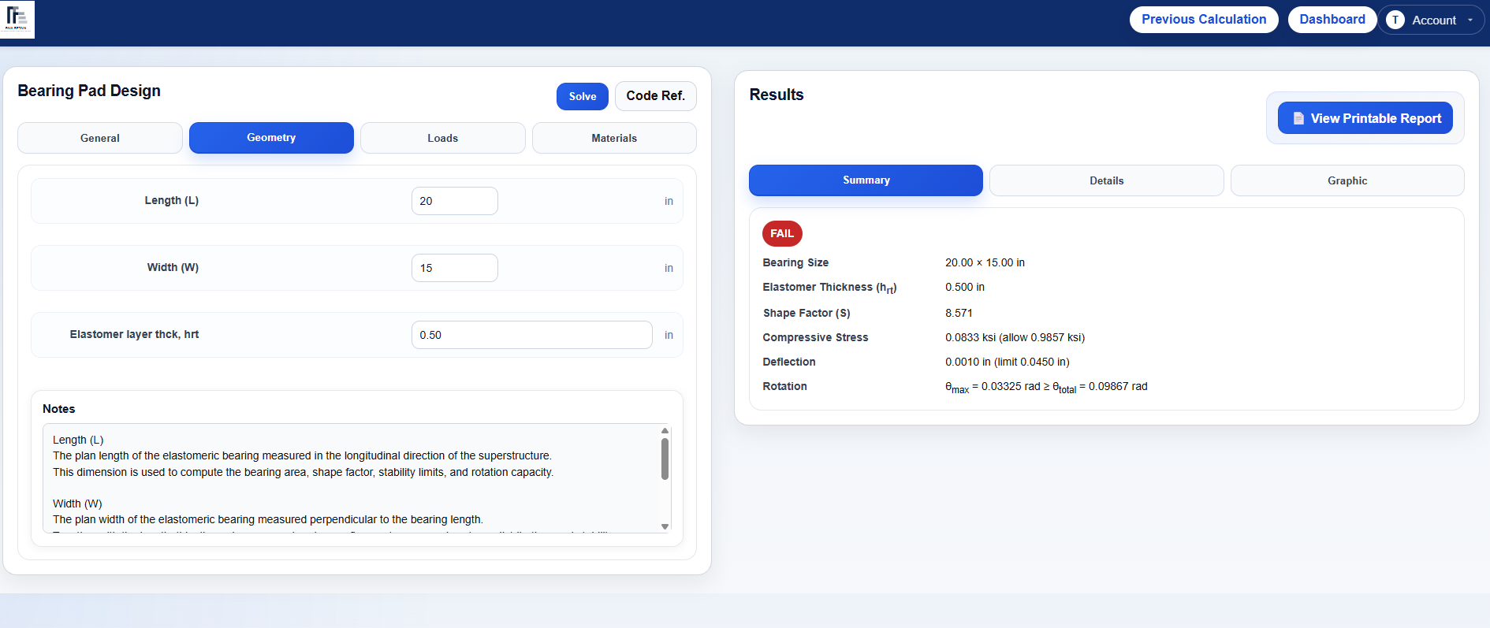
Task: Click the Width (W) field label
Action: pos(173,267)
